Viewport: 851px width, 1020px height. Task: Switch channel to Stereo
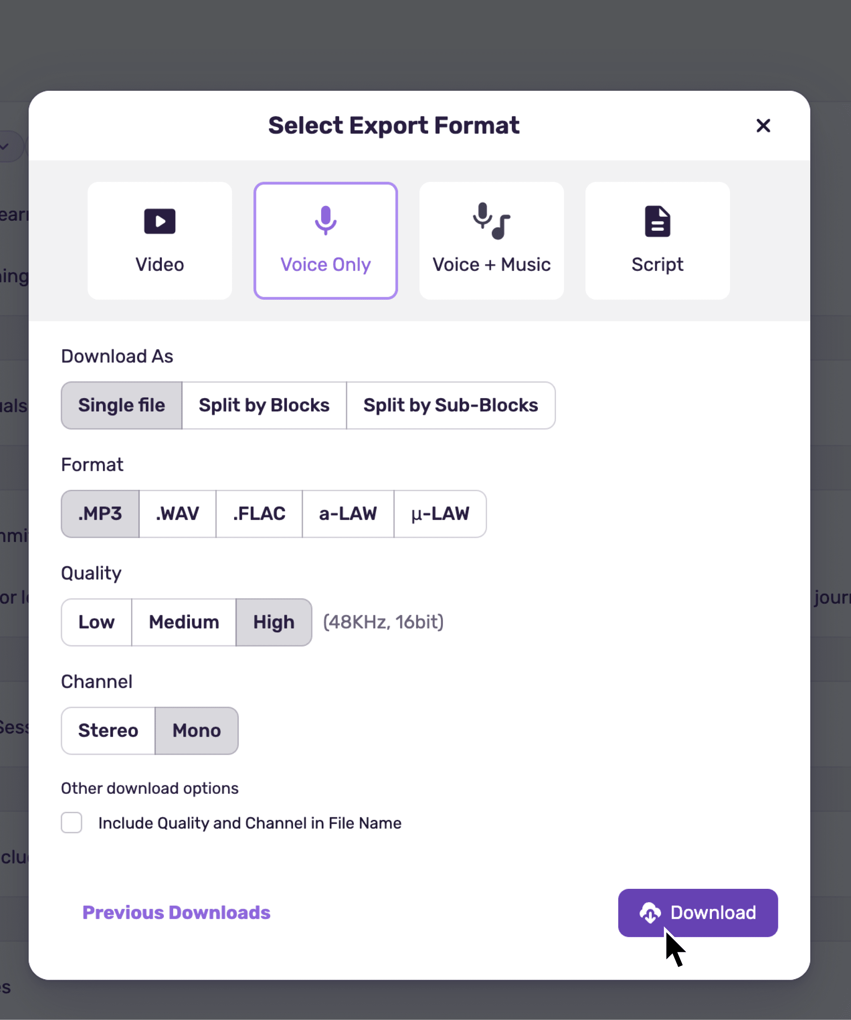pyautogui.click(x=108, y=730)
